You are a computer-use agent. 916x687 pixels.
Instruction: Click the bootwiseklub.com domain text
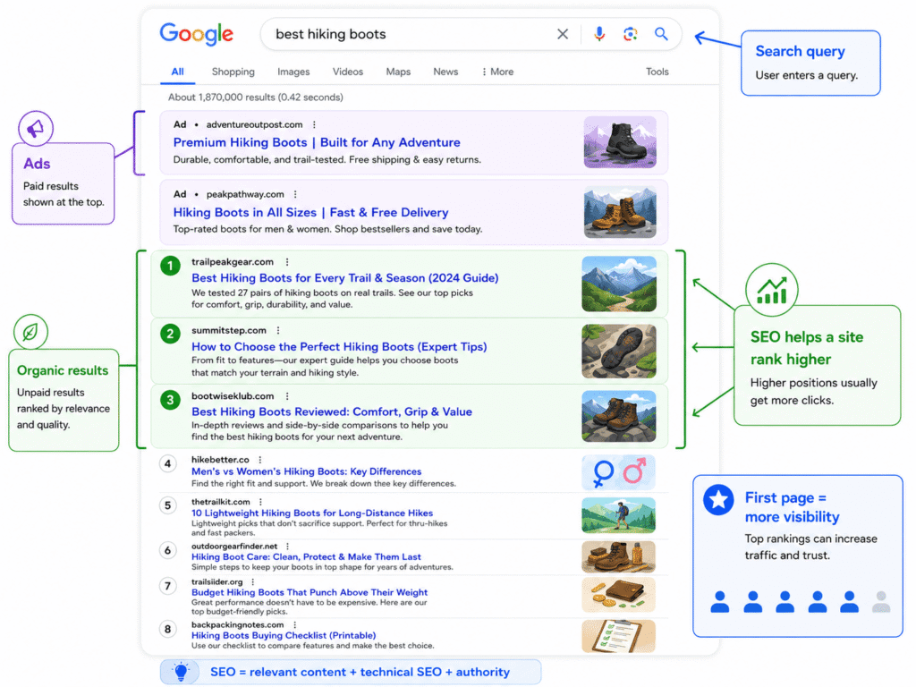[x=233, y=396]
